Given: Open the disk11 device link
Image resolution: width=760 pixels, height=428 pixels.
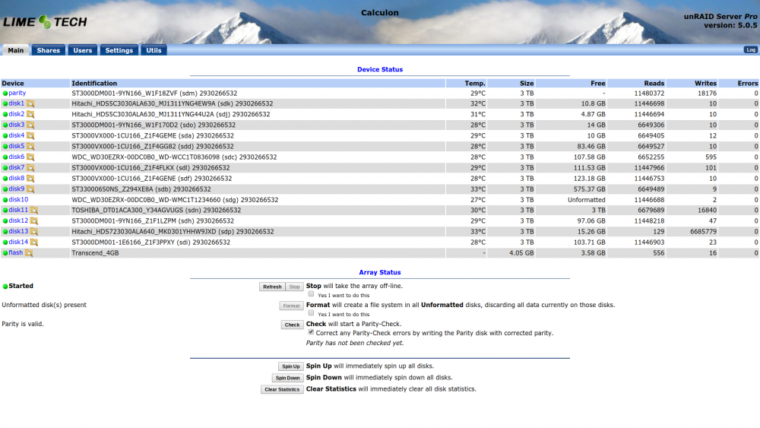Looking at the screenshot, I should pyautogui.click(x=18, y=211).
